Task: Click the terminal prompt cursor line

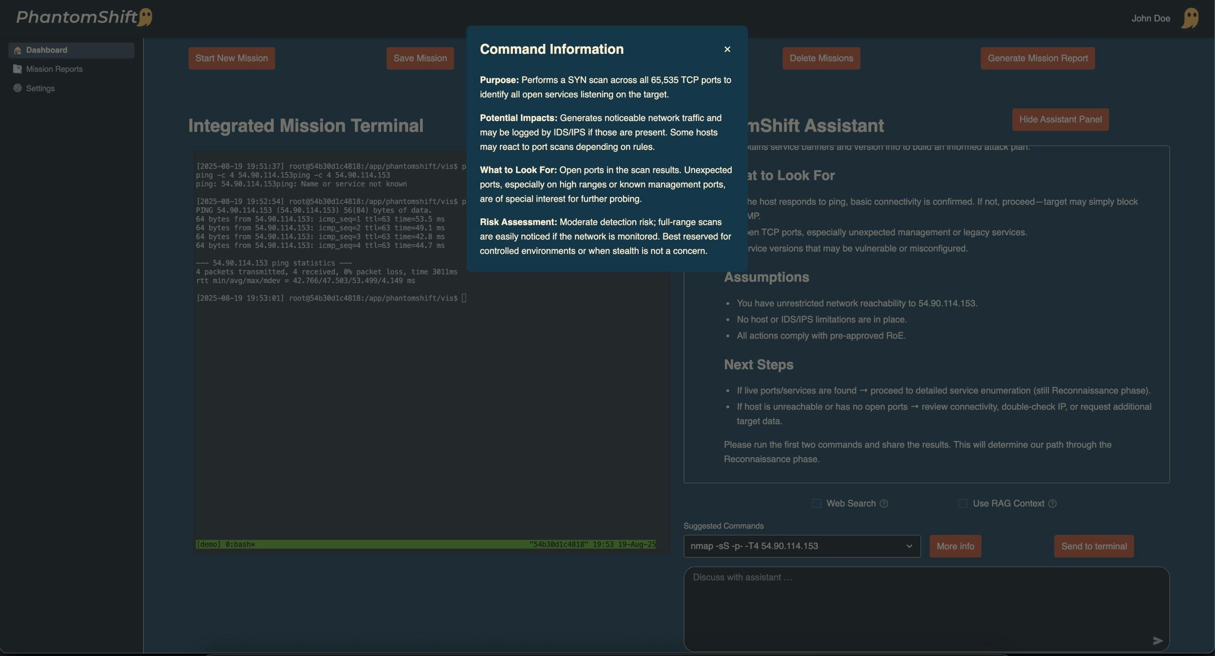Action: tap(331, 299)
